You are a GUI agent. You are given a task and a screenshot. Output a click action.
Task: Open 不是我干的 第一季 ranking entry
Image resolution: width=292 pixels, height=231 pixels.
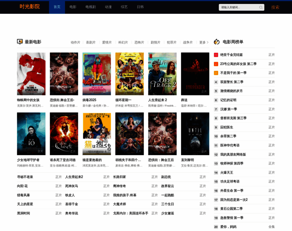tap(233, 73)
